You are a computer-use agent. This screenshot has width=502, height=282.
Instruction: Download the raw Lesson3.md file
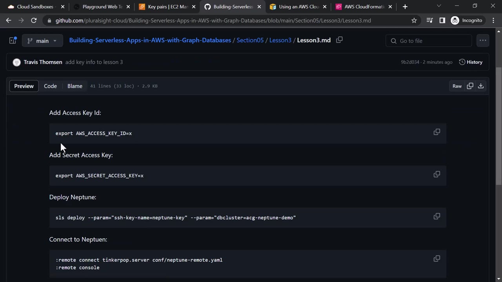pyautogui.click(x=480, y=86)
